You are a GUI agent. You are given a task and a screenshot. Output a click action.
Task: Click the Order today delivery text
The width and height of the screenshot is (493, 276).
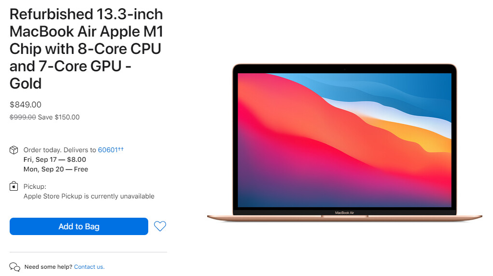click(x=60, y=150)
